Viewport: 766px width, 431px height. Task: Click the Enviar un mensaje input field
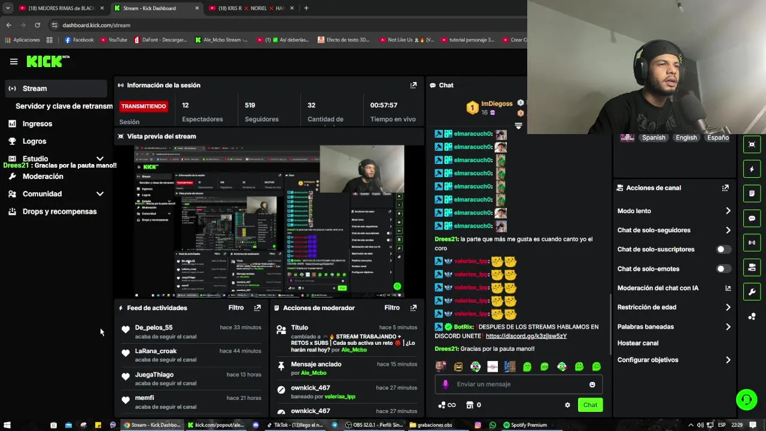(x=518, y=384)
